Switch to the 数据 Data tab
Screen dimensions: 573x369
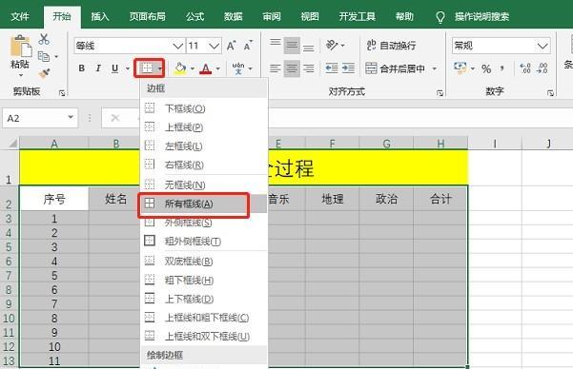coord(234,16)
